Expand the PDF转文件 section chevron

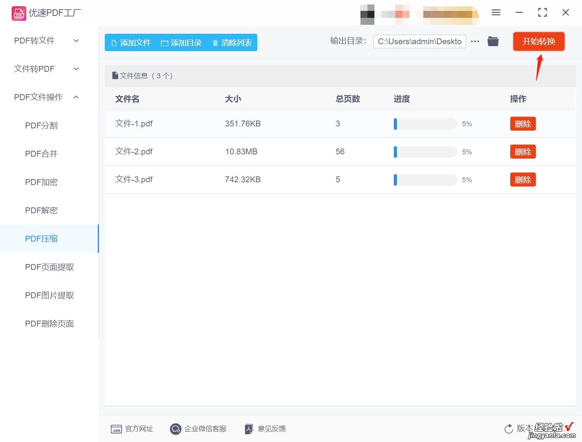(76, 41)
